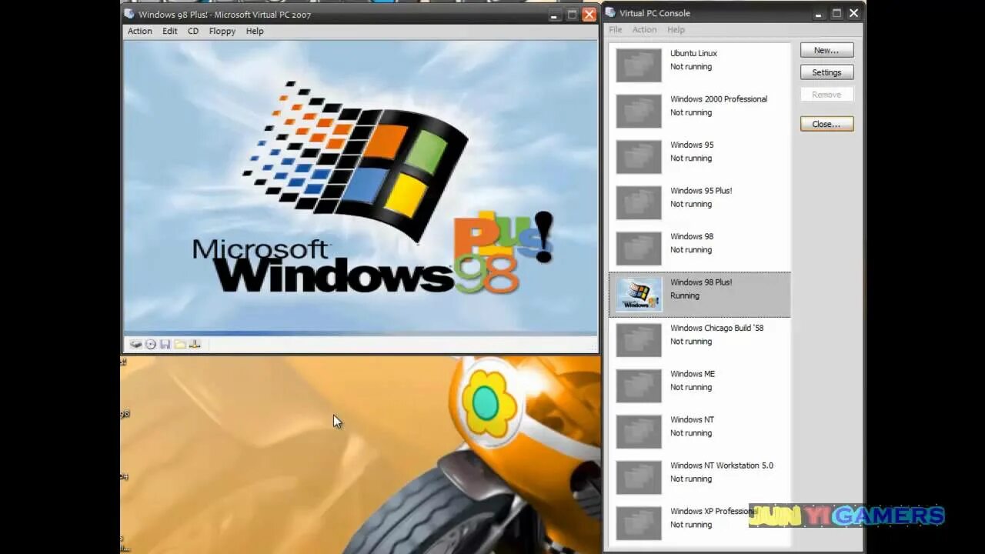Screen dimensions: 985x554
Task: Click the 'Windows Chicago Build '58' text
Action: click(717, 328)
